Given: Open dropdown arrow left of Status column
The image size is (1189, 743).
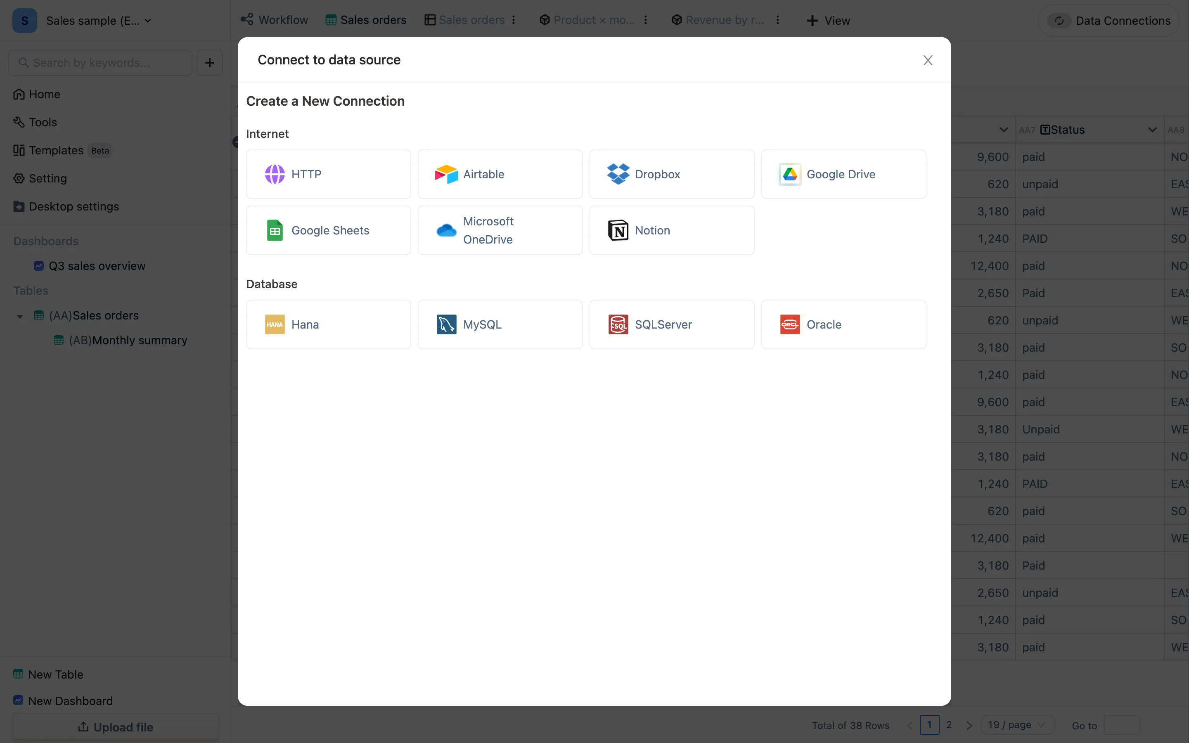Looking at the screenshot, I should 1004,130.
